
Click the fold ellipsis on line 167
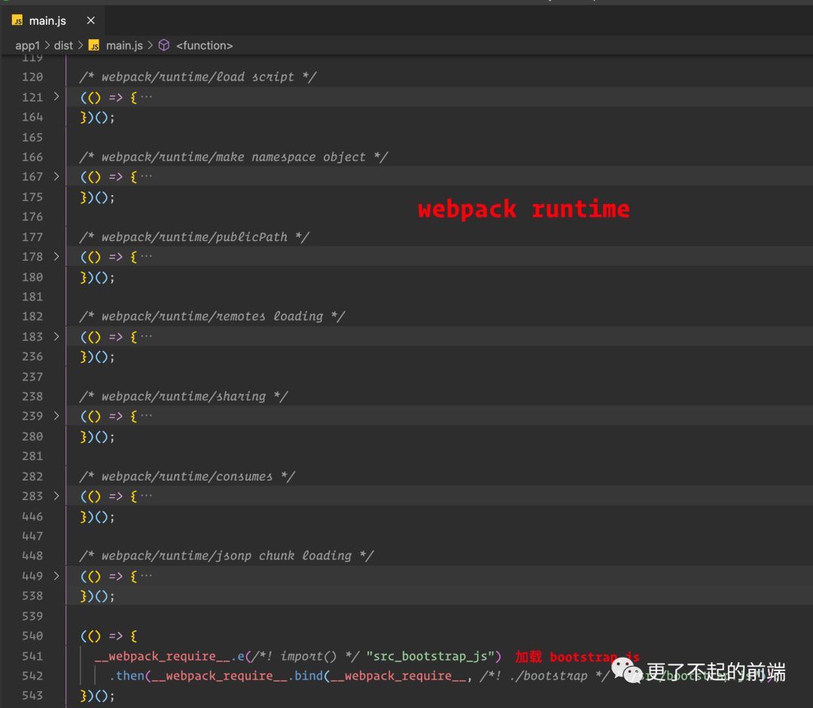point(147,177)
